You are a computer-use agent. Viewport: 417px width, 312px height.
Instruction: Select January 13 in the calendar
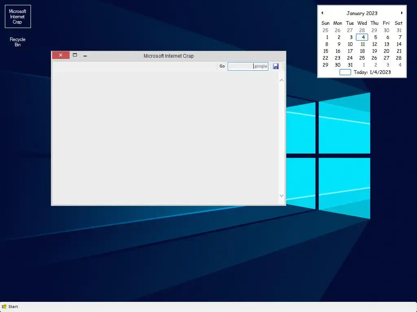[x=387, y=44]
